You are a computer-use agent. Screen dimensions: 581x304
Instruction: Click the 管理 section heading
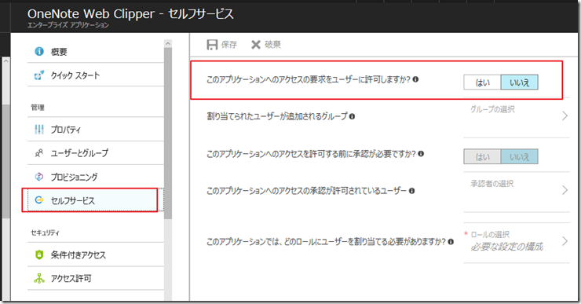38,108
